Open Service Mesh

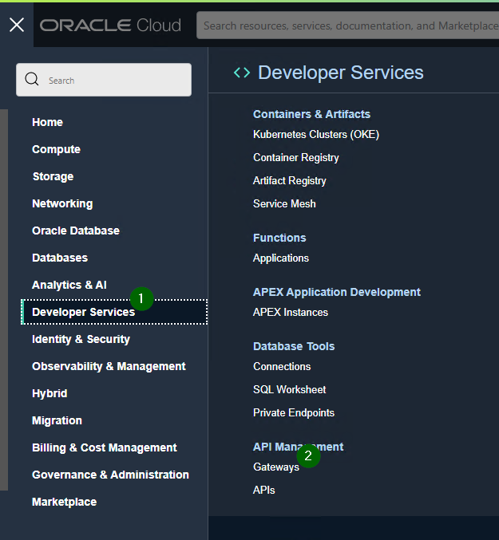(x=284, y=204)
